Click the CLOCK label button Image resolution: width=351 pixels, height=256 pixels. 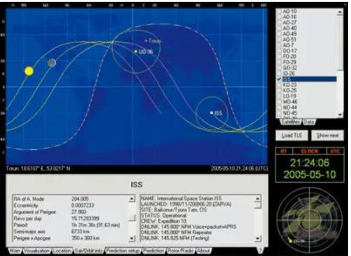[310, 151]
